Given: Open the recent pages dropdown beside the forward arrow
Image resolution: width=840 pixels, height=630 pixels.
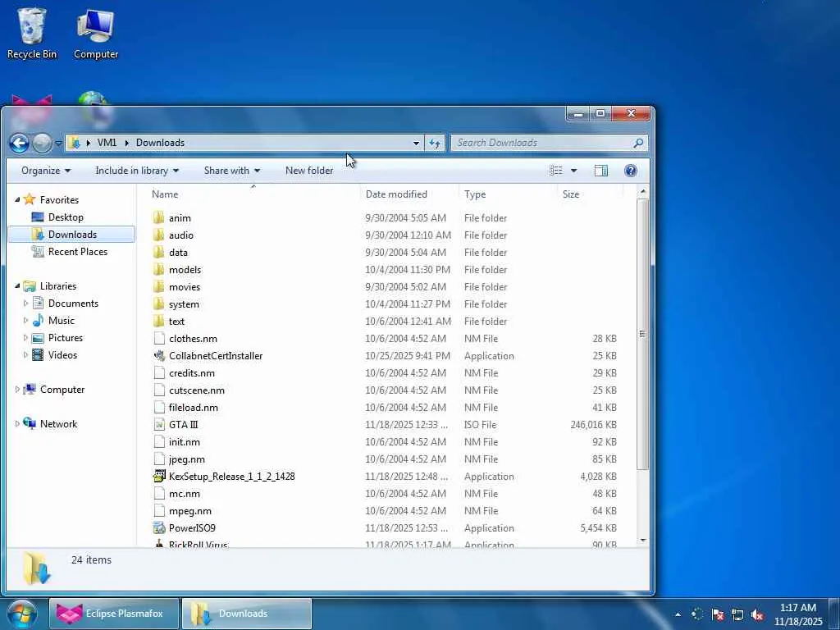Looking at the screenshot, I should pos(58,143).
